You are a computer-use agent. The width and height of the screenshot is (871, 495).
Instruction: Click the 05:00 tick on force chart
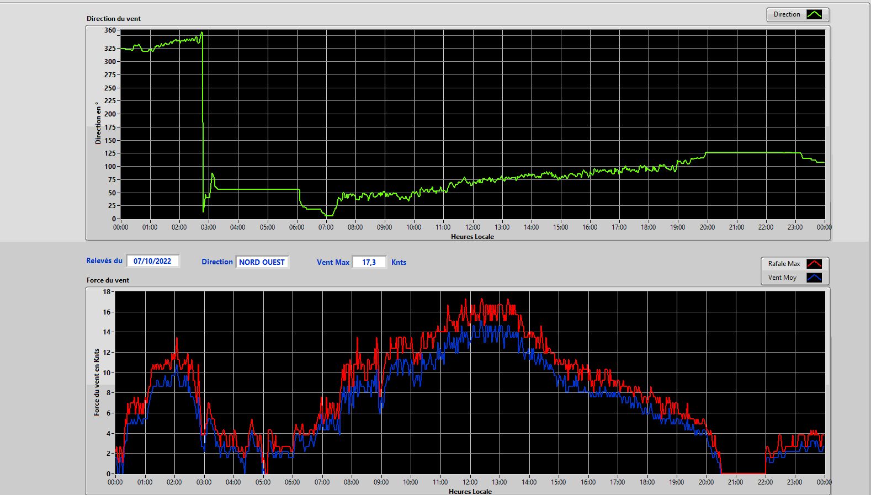(x=263, y=482)
